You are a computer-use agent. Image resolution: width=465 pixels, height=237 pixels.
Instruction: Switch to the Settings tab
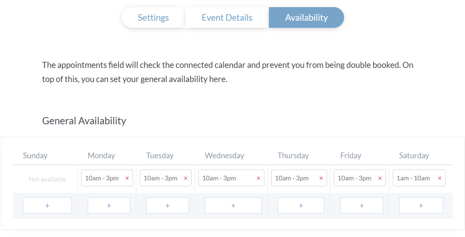[x=153, y=18]
